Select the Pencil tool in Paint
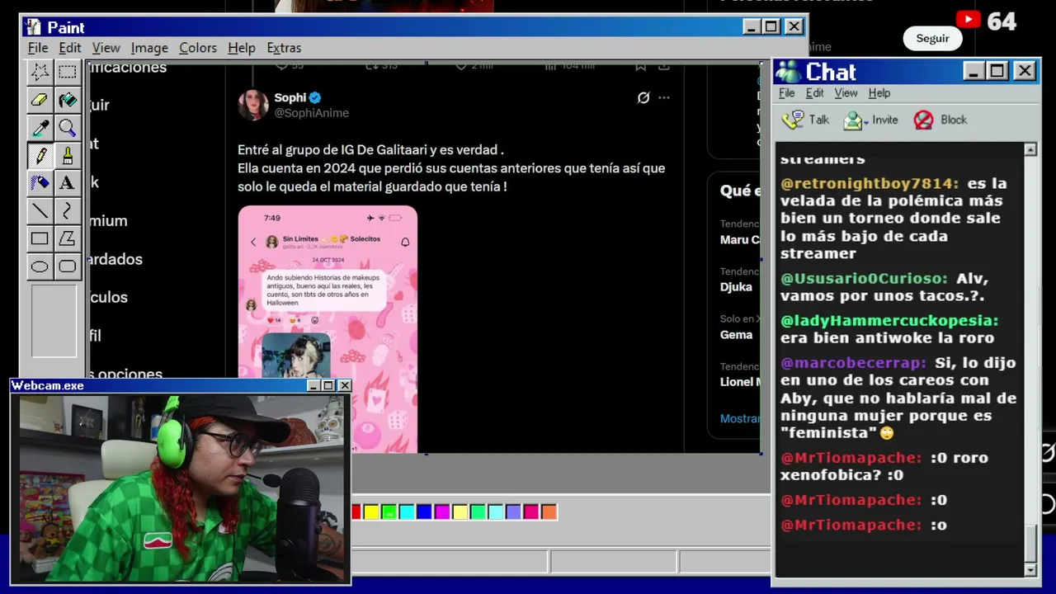Screen dimensions: 1056x594 coord(40,155)
